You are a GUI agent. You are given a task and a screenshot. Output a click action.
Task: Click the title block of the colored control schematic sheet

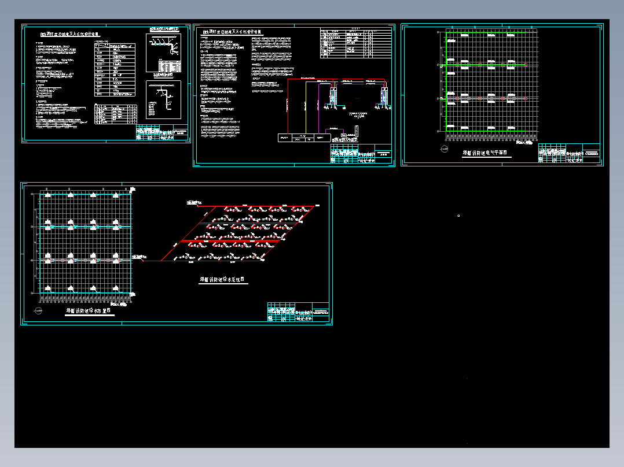point(361,153)
